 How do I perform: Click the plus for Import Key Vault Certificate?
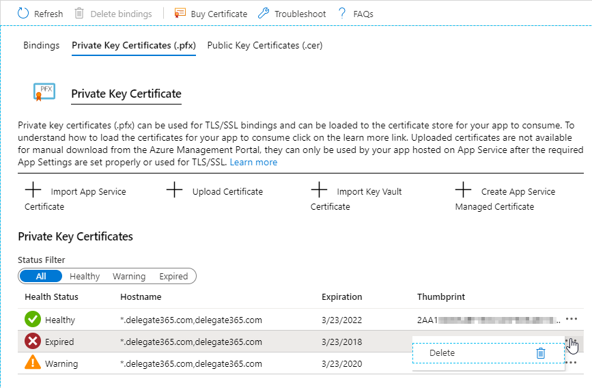(319, 191)
